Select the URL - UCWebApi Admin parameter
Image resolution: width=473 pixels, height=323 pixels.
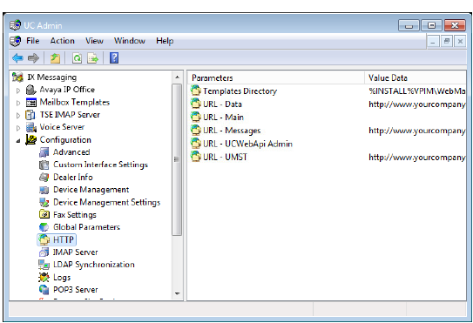tap(247, 144)
